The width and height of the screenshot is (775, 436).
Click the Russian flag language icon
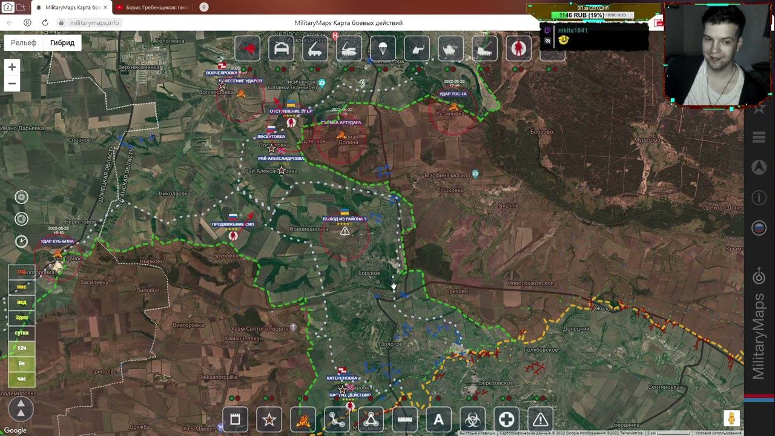pyautogui.click(x=759, y=228)
